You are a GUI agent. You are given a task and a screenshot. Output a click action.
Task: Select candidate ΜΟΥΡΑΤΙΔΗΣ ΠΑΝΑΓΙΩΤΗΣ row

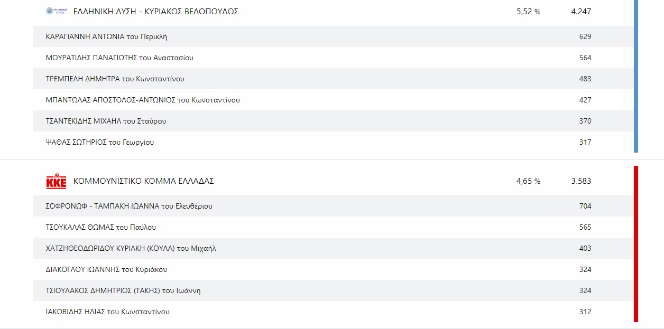(119, 58)
